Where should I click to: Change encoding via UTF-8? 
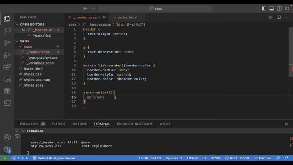click(x=192, y=158)
